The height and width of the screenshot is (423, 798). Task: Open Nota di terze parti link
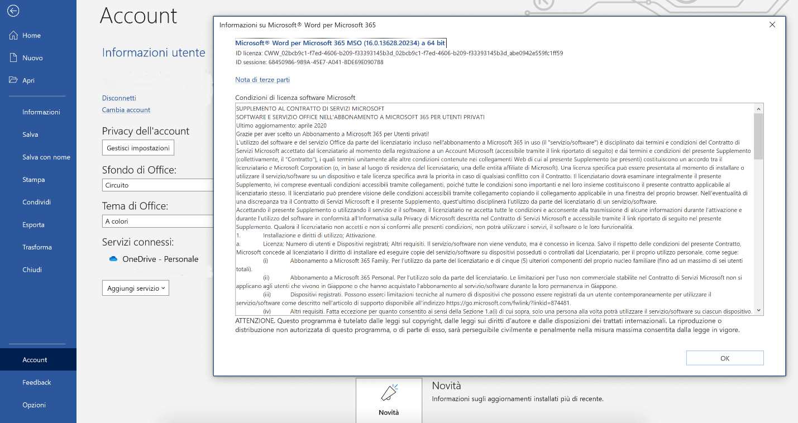tap(262, 80)
